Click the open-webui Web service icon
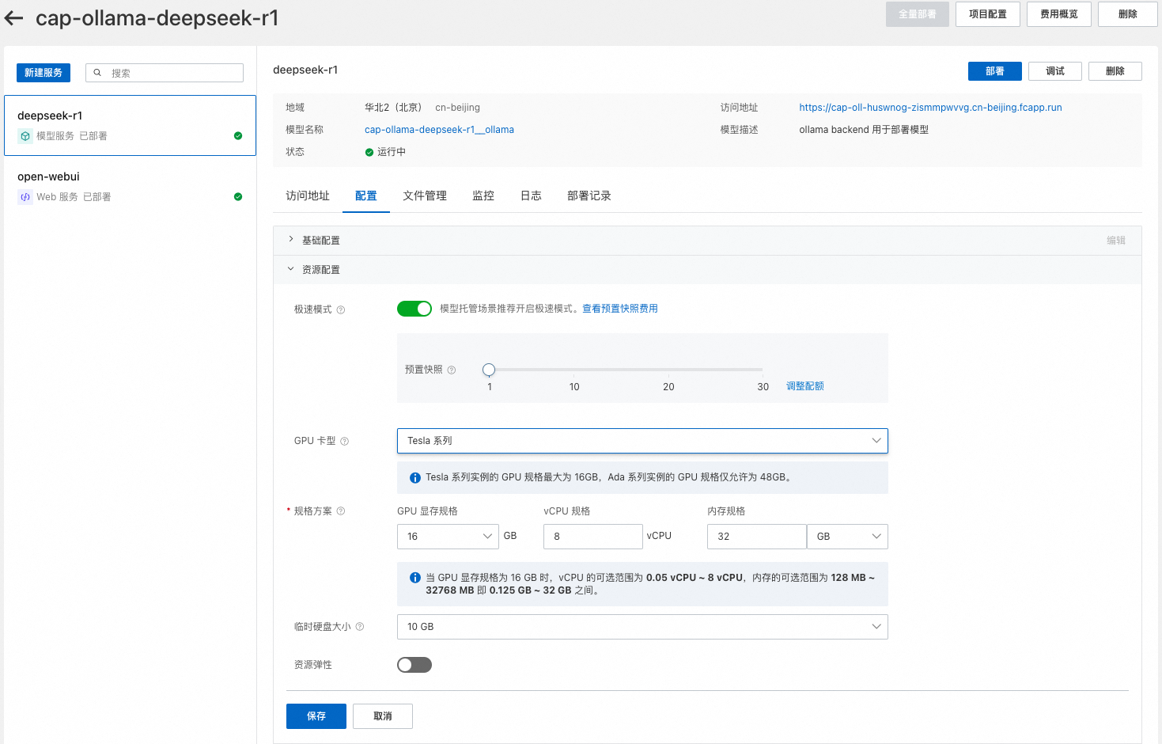The height and width of the screenshot is (744, 1162). tap(25, 197)
